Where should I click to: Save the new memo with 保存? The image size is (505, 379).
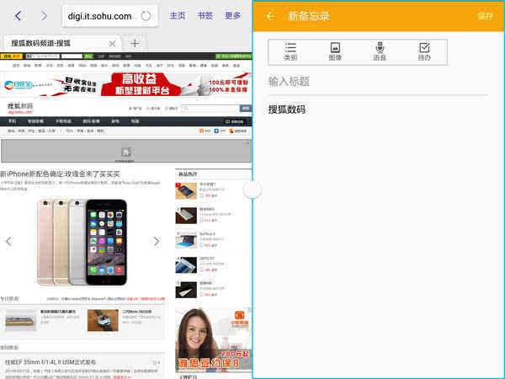[485, 16]
